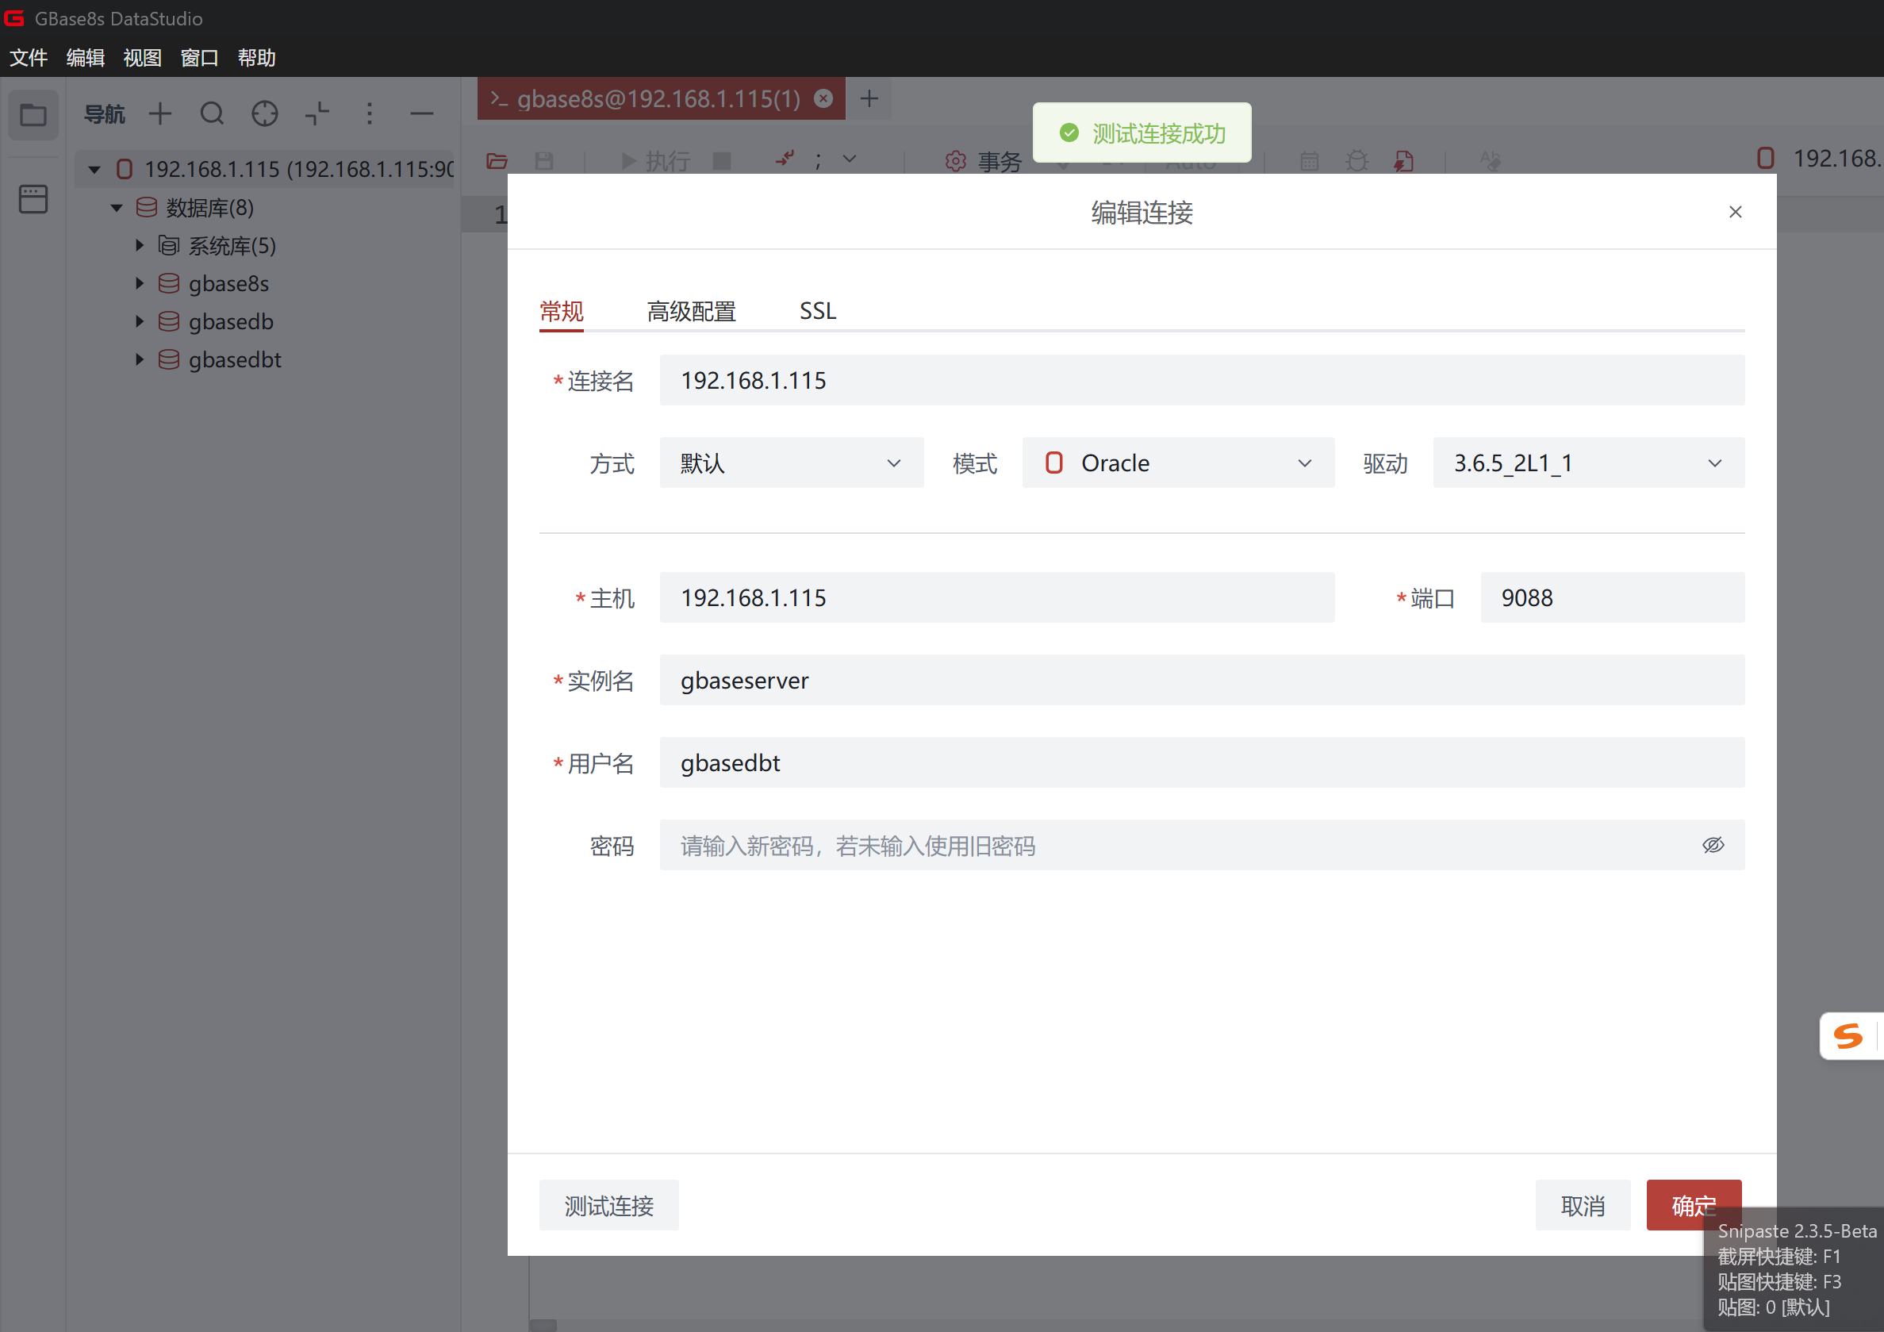Click the connection icon at toolbar right
This screenshot has height=1332, width=1884.
click(1765, 158)
